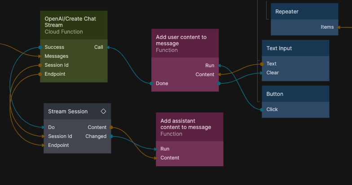Select the Button node header
352x185 pixels.
click(x=295, y=94)
